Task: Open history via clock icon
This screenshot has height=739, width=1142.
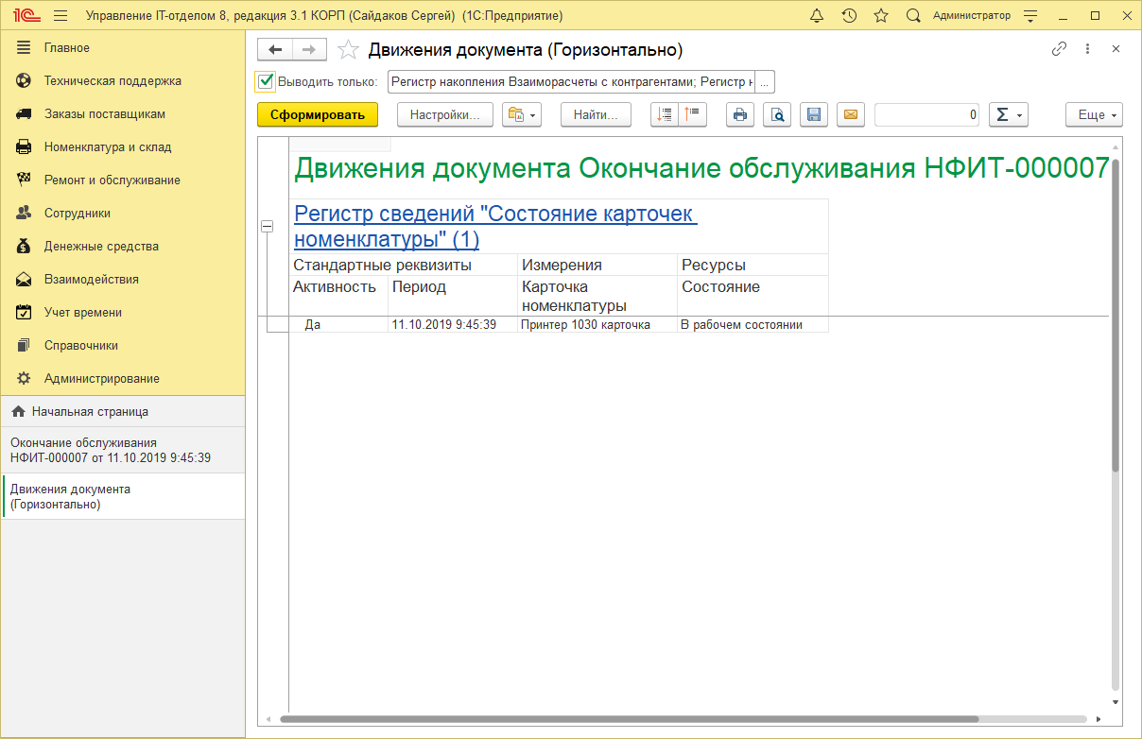Action: pos(849,15)
